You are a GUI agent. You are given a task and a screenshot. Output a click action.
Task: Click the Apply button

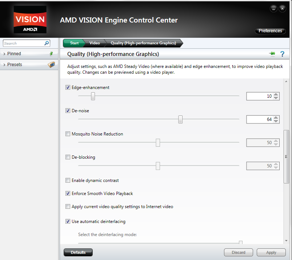pyautogui.click(x=271, y=252)
